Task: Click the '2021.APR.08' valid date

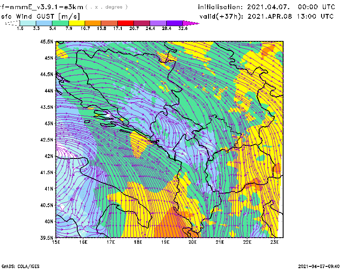Action: (270, 17)
